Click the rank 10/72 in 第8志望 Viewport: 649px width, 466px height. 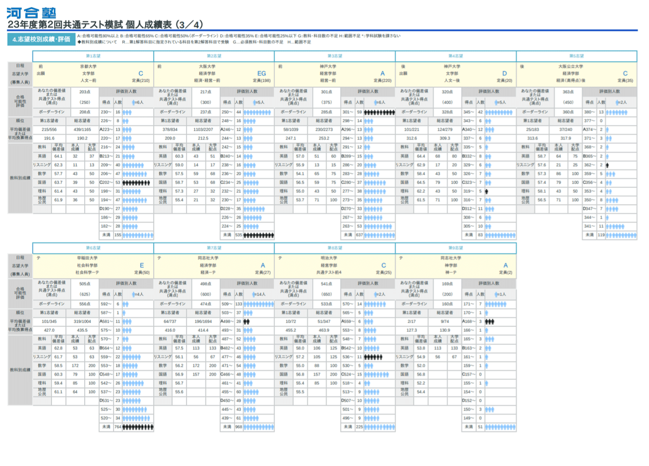pos(292,321)
